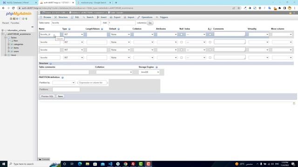Open Microsoft Edge from the taskbar
298x167 pixels.
[x=80, y=164]
